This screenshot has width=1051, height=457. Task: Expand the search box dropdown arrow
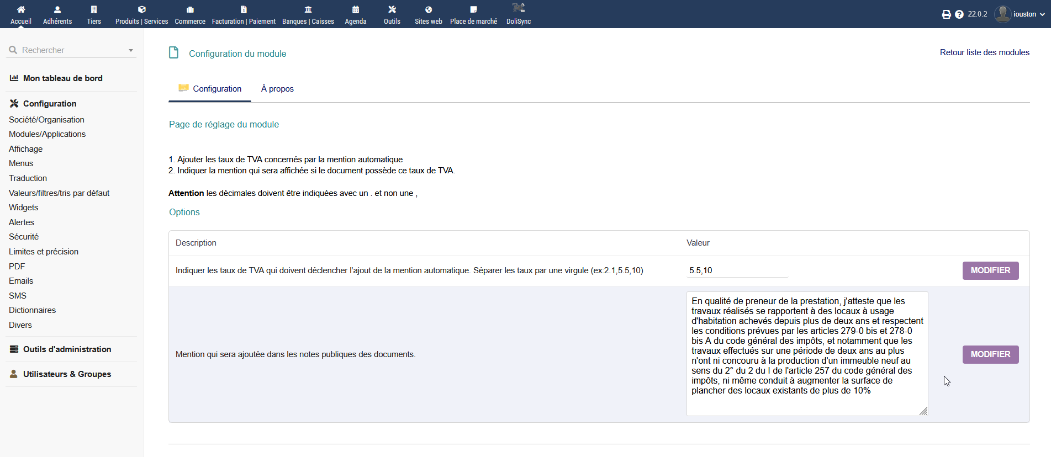[x=131, y=50]
